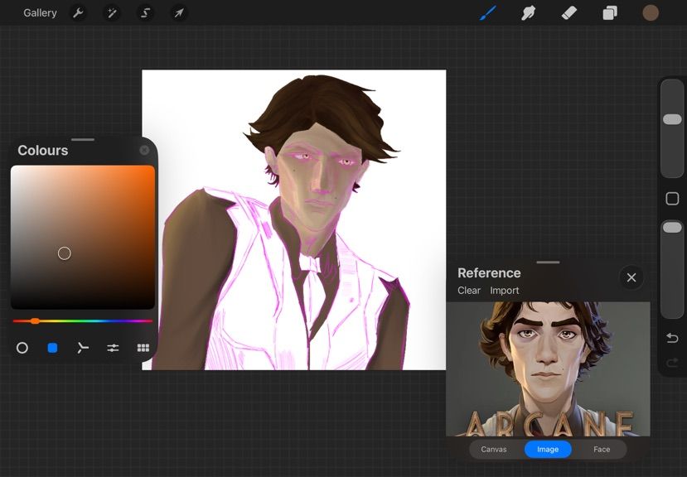Switch to colour Harmony mode
687x477 pixels.
tap(82, 348)
